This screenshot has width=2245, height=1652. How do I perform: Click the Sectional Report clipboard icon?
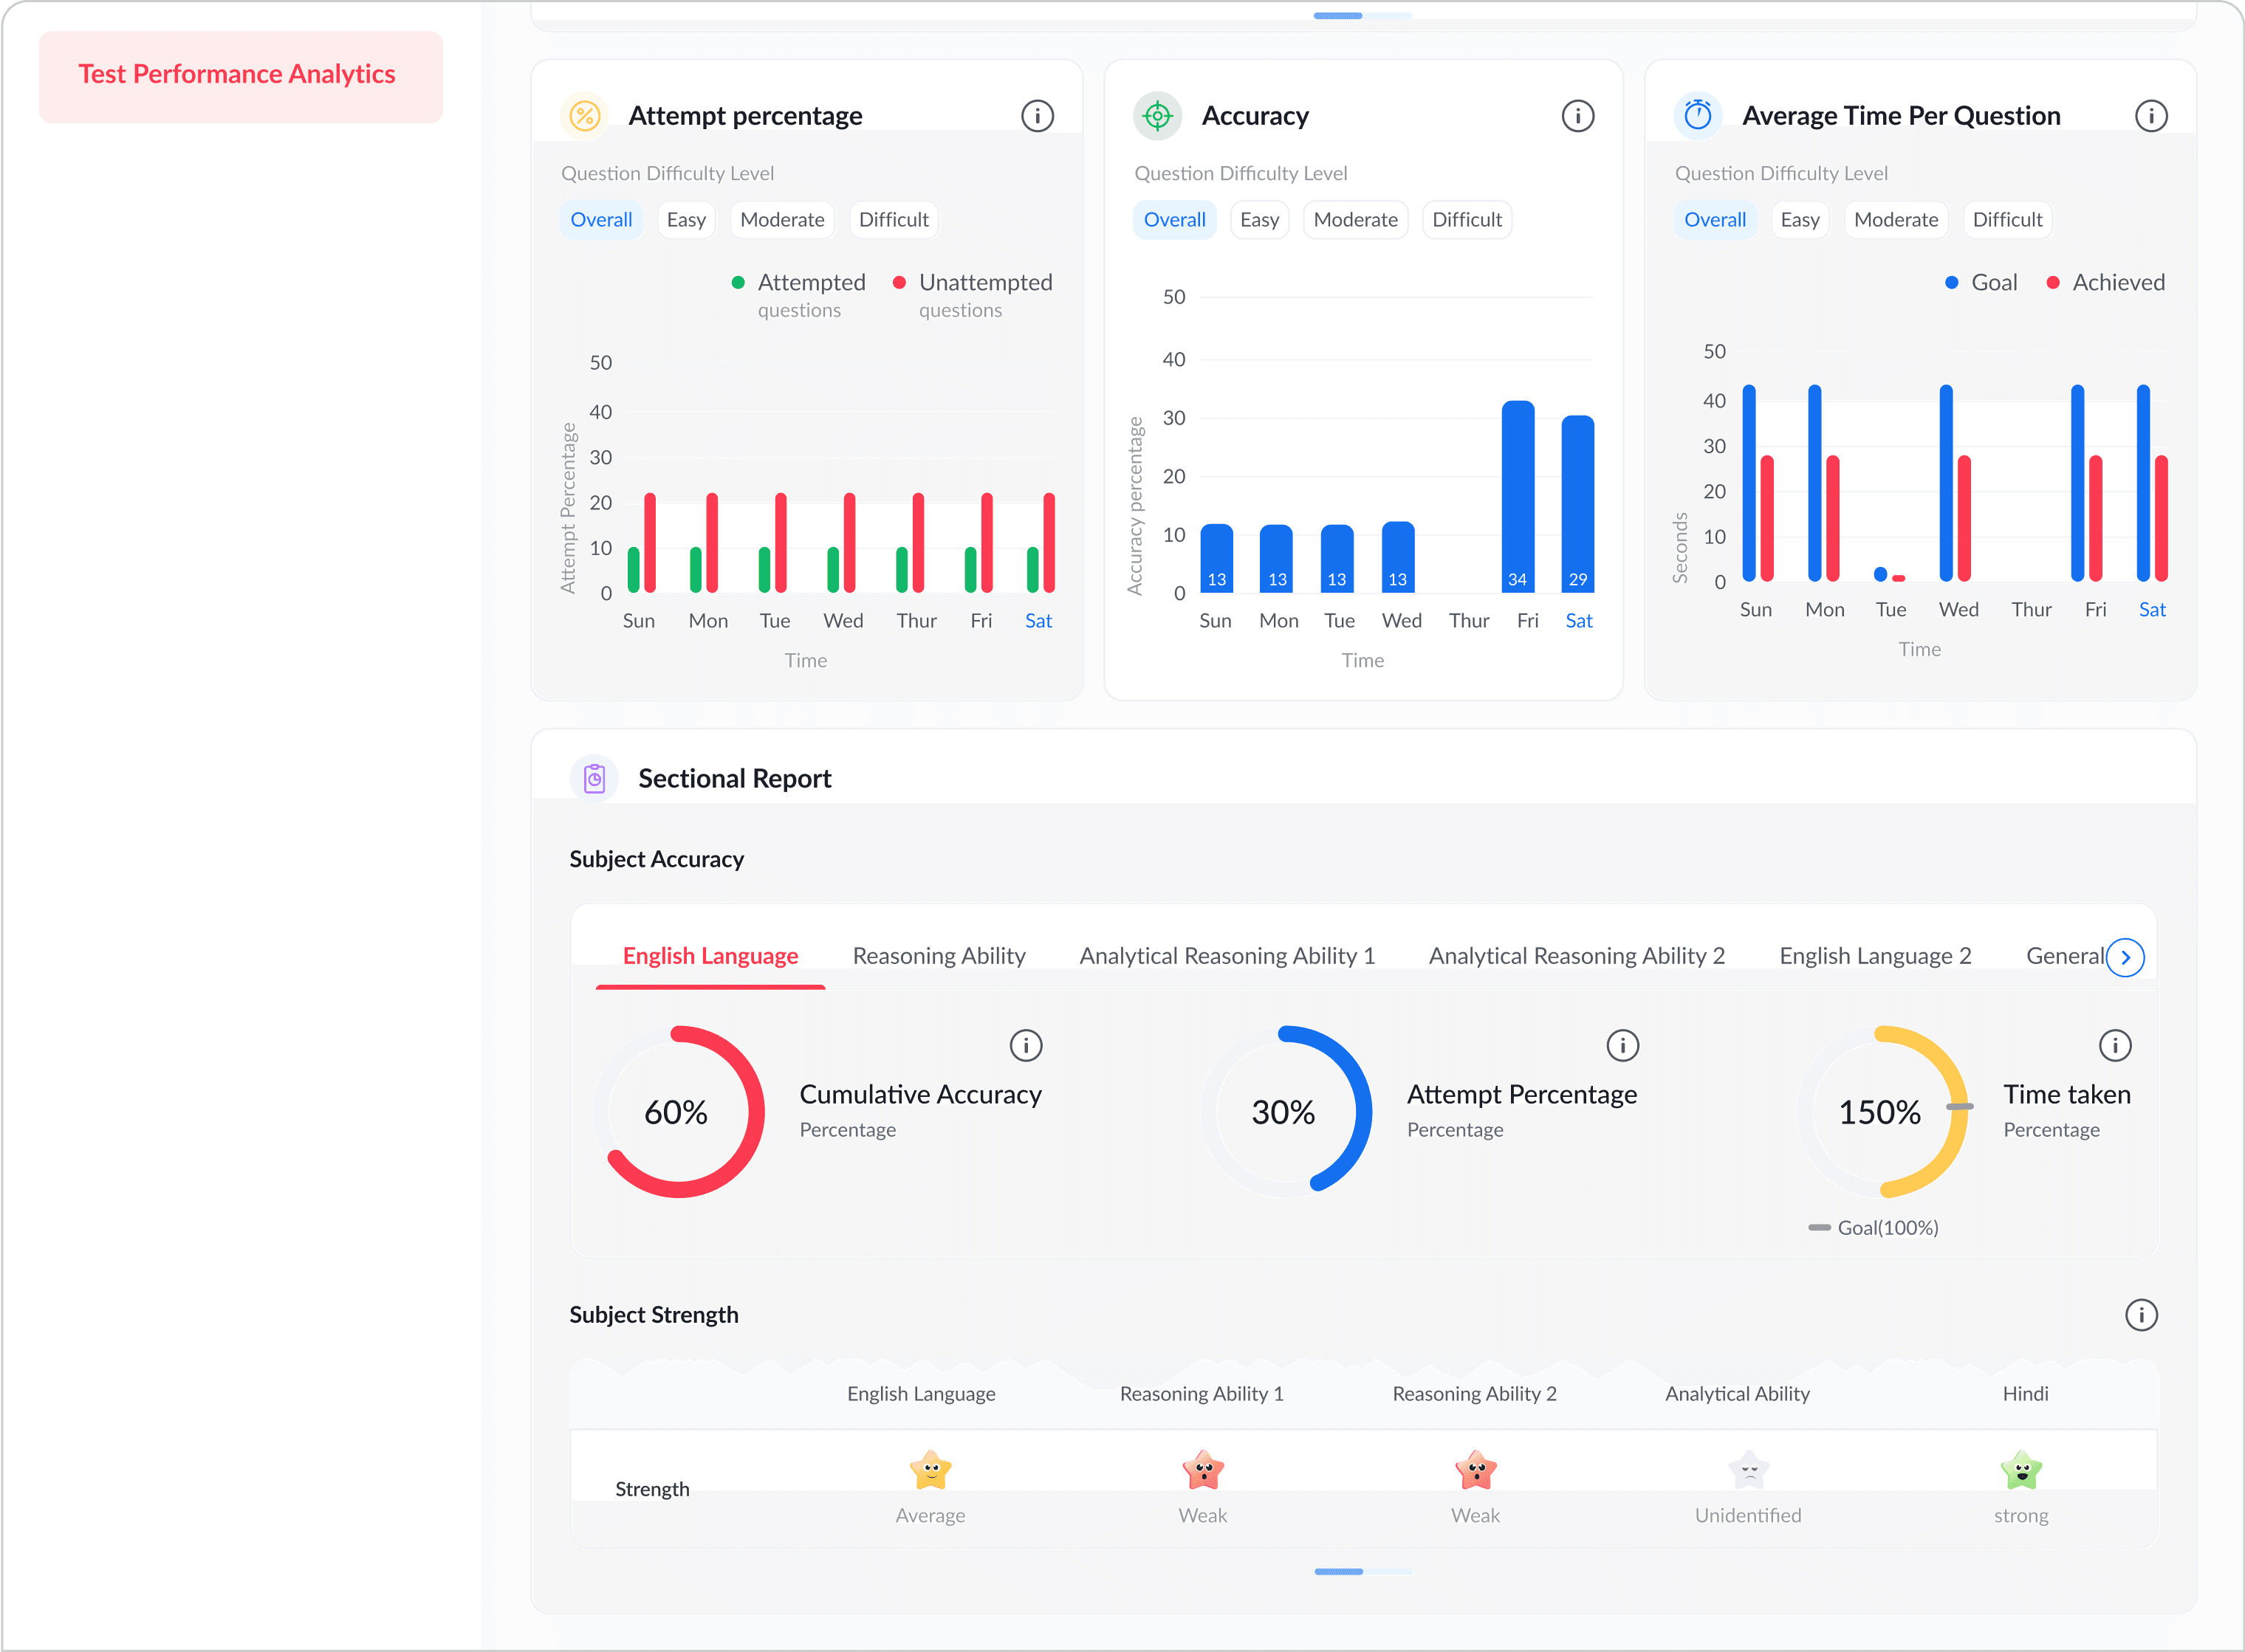(x=594, y=778)
